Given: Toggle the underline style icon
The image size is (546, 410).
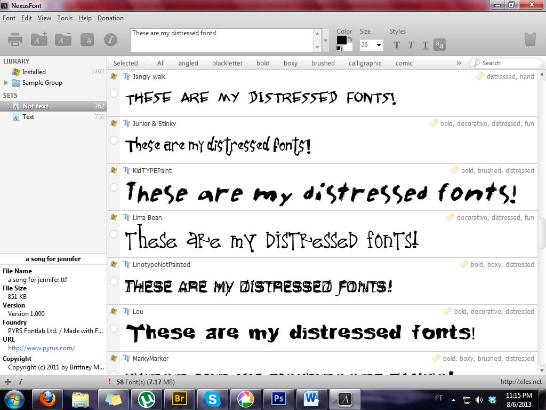Looking at the screenshot, I should tap(425, 45).
